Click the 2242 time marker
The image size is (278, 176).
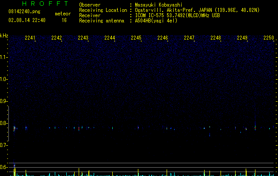[x=57, y=38]
